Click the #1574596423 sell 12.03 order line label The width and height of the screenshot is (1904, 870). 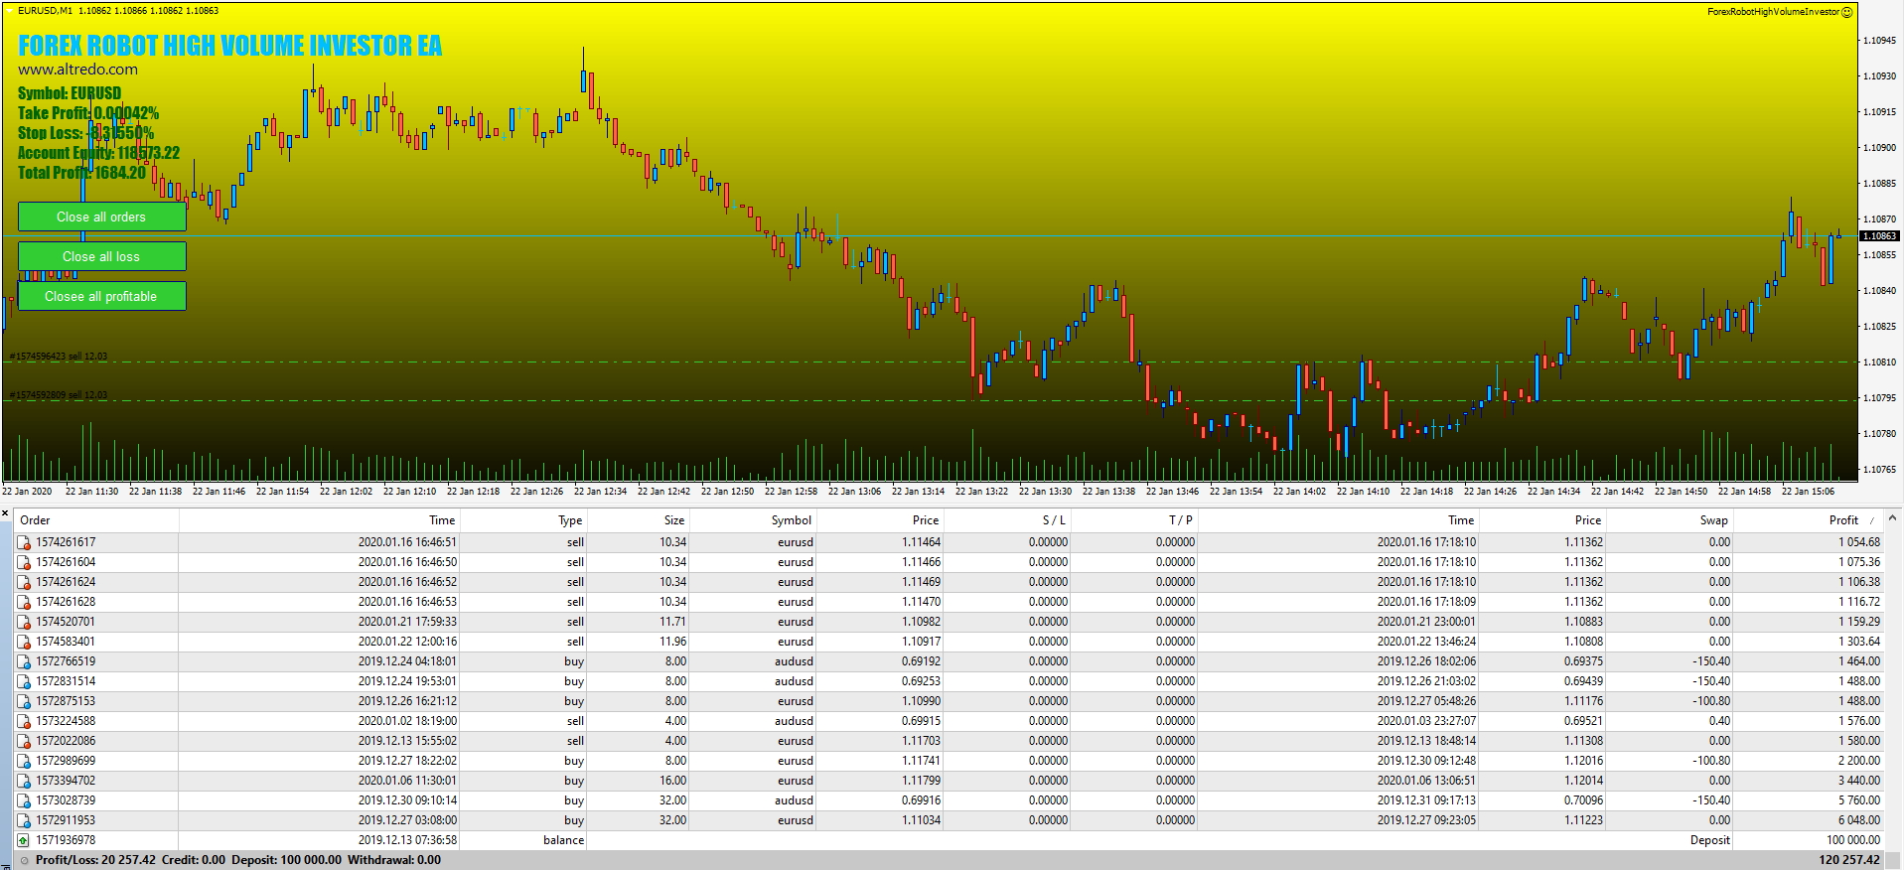[58, 357]
